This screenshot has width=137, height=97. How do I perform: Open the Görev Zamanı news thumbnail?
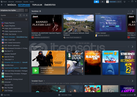pyautogui.click(x=111, y=23)
